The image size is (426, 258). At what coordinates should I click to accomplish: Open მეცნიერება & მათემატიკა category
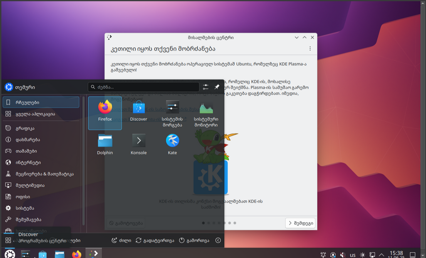41,174
